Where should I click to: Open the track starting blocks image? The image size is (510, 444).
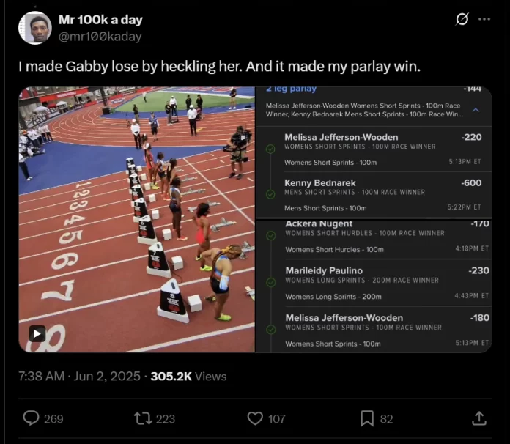click(x=137, y=220)
